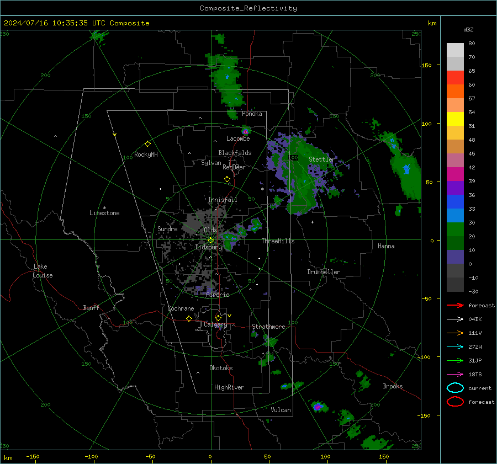This screenshot has height=464, width=497.
Task: Click the cyan current ellipse icon
Action: (455, 388)
